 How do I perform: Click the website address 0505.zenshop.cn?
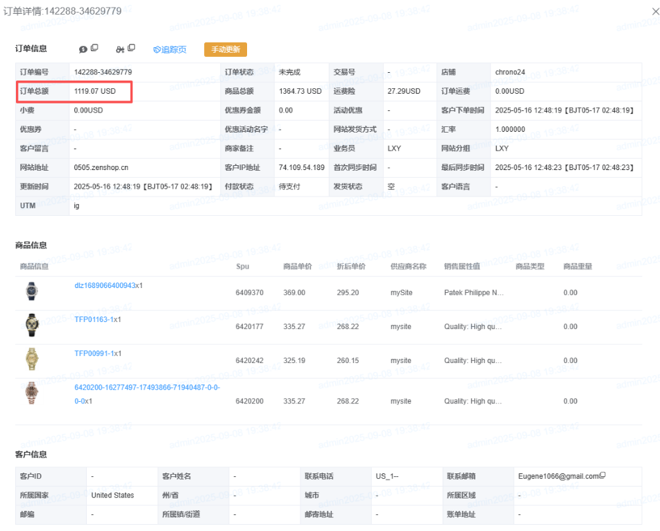point(101,167)
